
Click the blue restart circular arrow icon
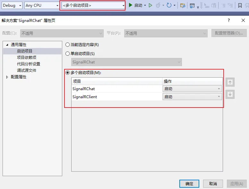click(x=169, y=5)
